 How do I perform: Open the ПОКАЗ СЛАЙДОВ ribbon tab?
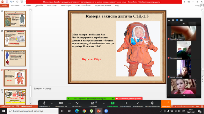pyautogui.click(x=83, y=6)
